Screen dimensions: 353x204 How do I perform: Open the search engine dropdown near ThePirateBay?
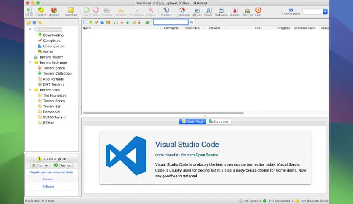click(325, 12)
